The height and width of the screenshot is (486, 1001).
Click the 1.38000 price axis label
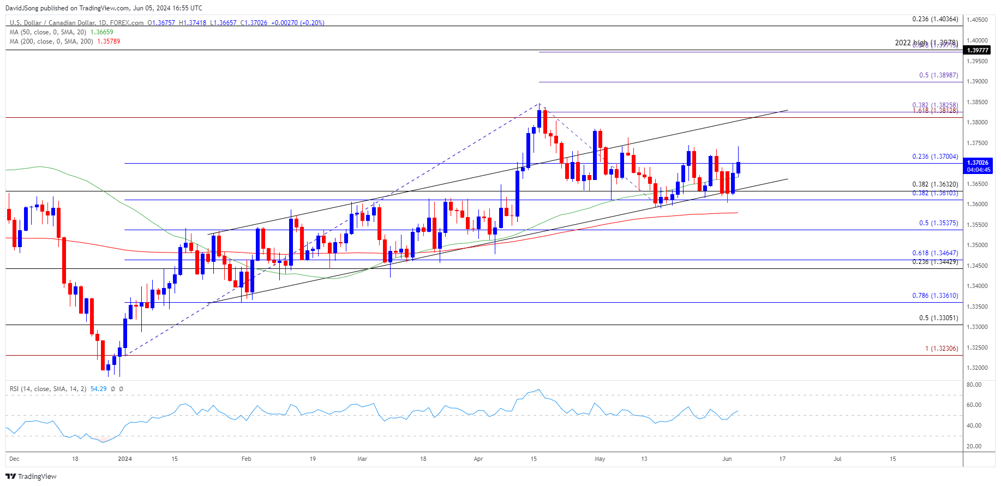point(977,122)
